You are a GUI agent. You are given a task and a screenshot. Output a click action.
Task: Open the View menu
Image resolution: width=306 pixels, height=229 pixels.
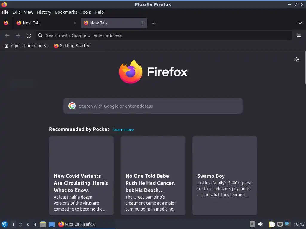point(28,12)
